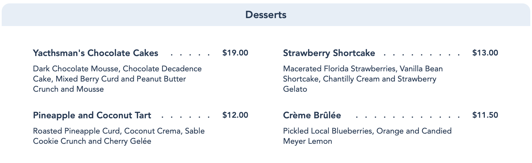Click the $12.00 tart price

235,115
